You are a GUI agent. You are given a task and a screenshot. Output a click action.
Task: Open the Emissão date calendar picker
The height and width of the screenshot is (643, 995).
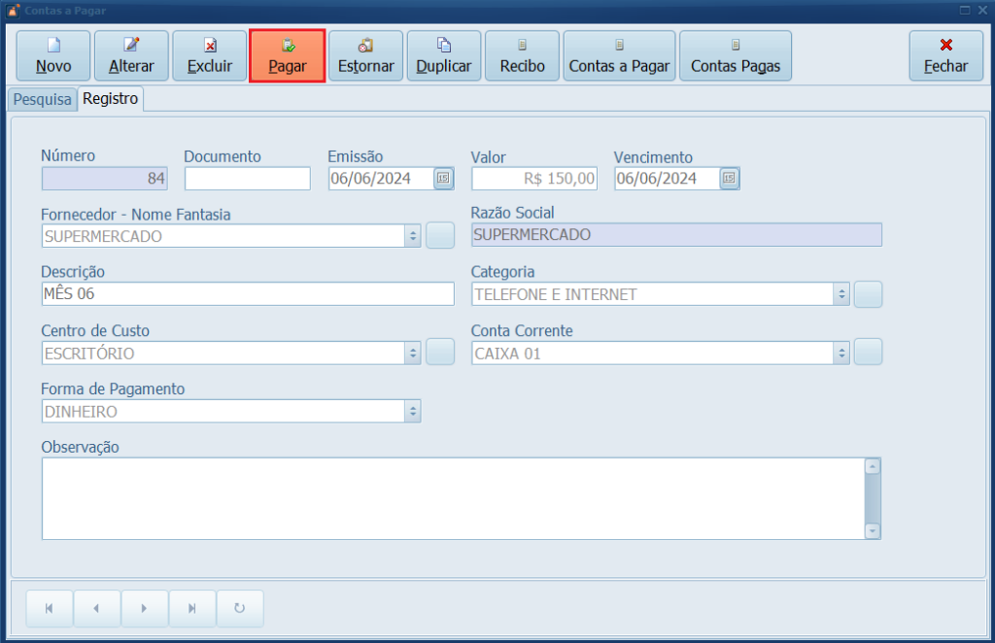pyautogui.click(x=445, y=179)
